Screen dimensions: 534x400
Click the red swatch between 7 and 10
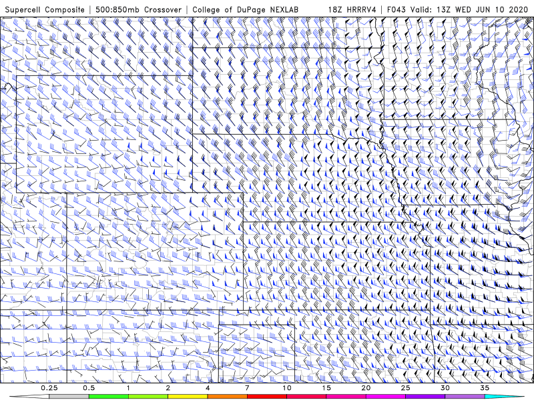coord(266,397)
